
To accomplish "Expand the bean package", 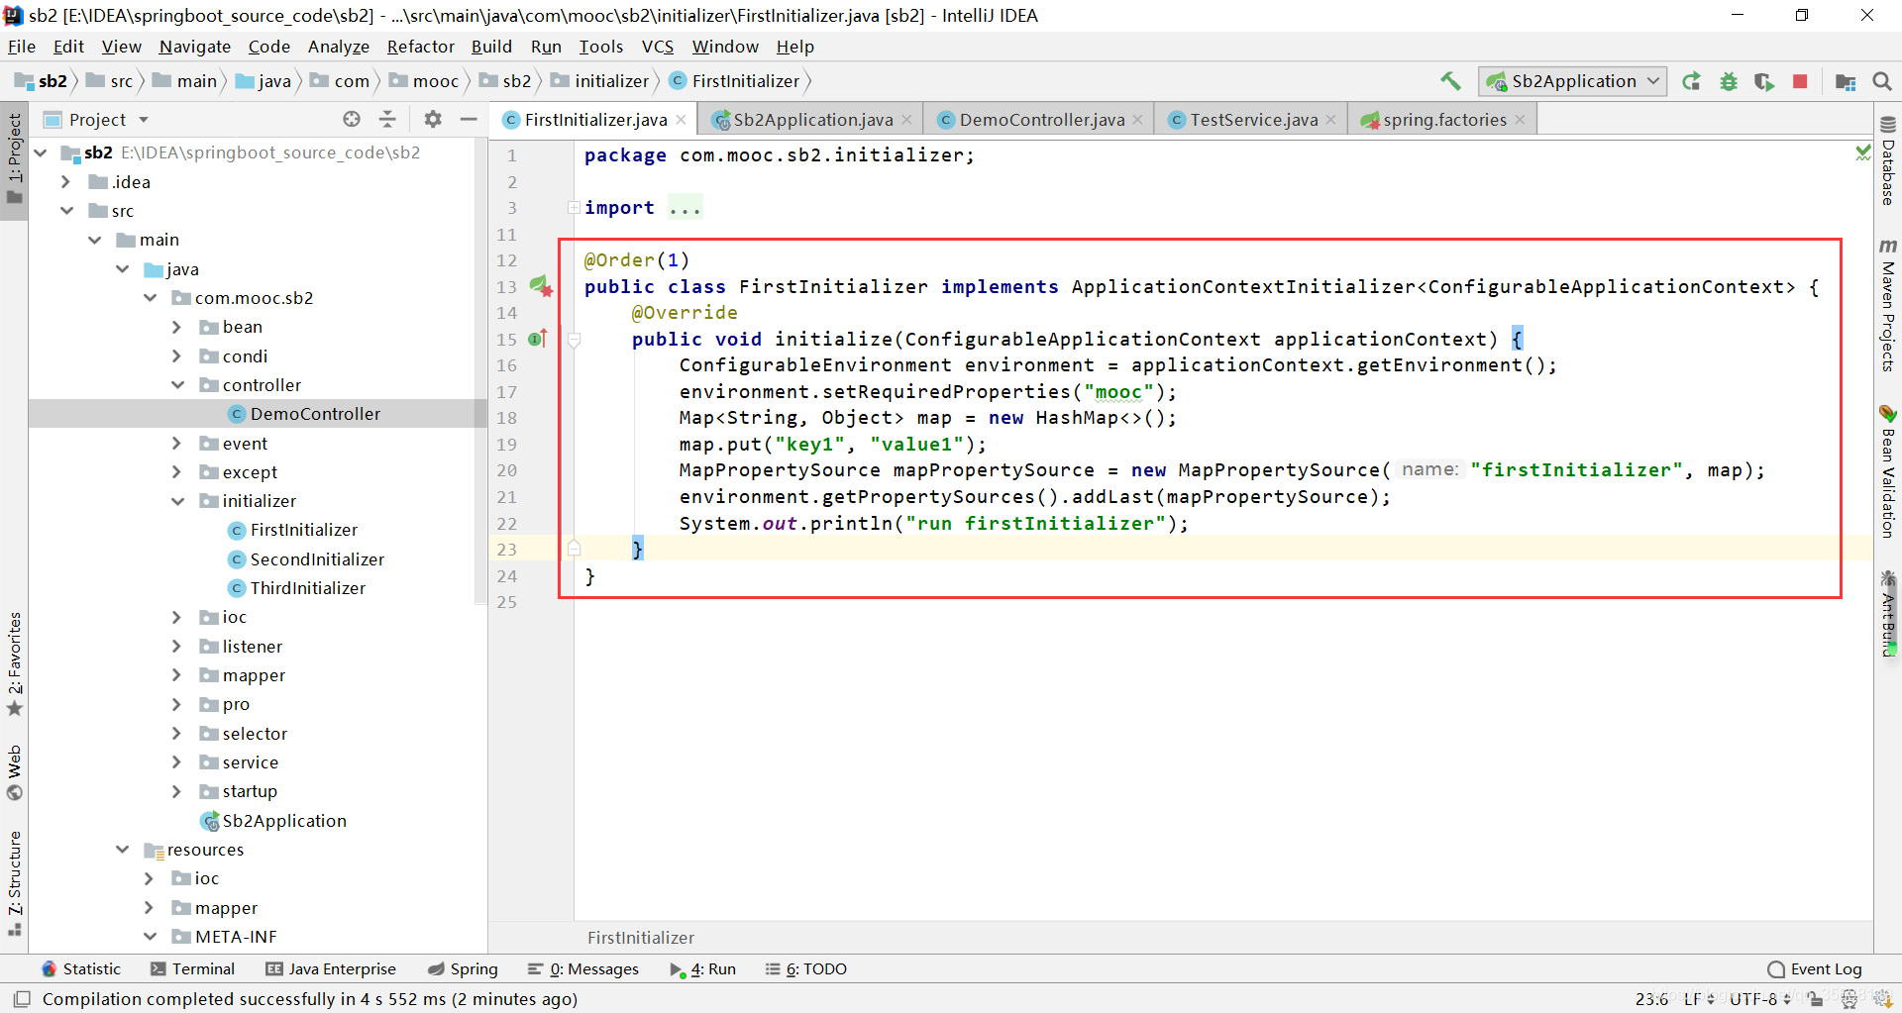I will [x=176, y=327].
